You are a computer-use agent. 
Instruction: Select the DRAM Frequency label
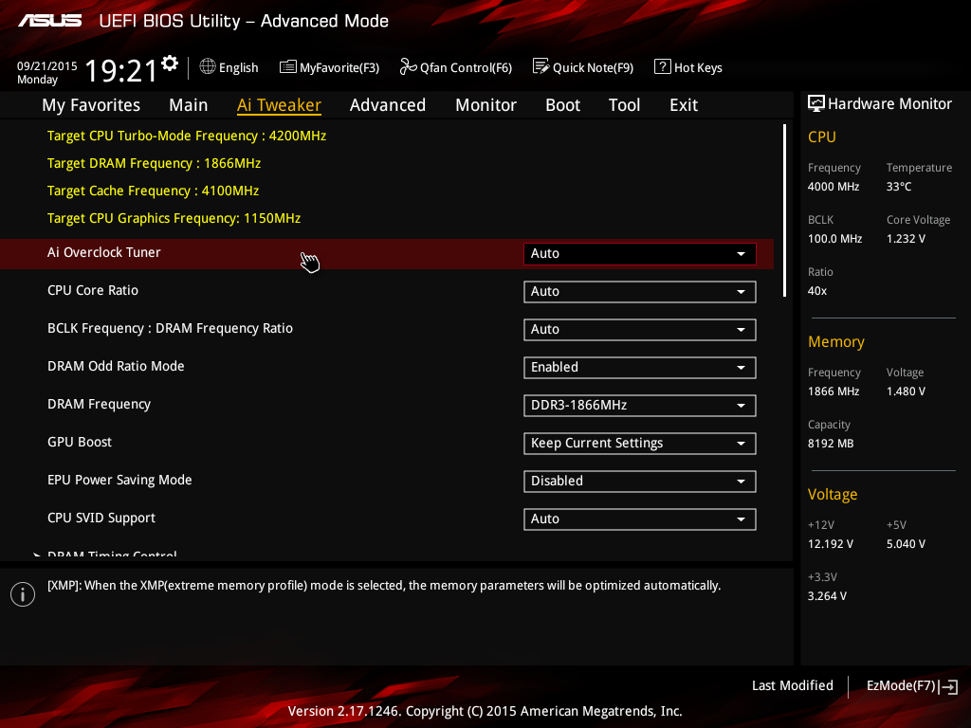click(x=99, y=404)
